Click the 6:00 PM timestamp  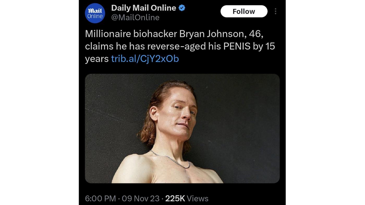(100, 198)
